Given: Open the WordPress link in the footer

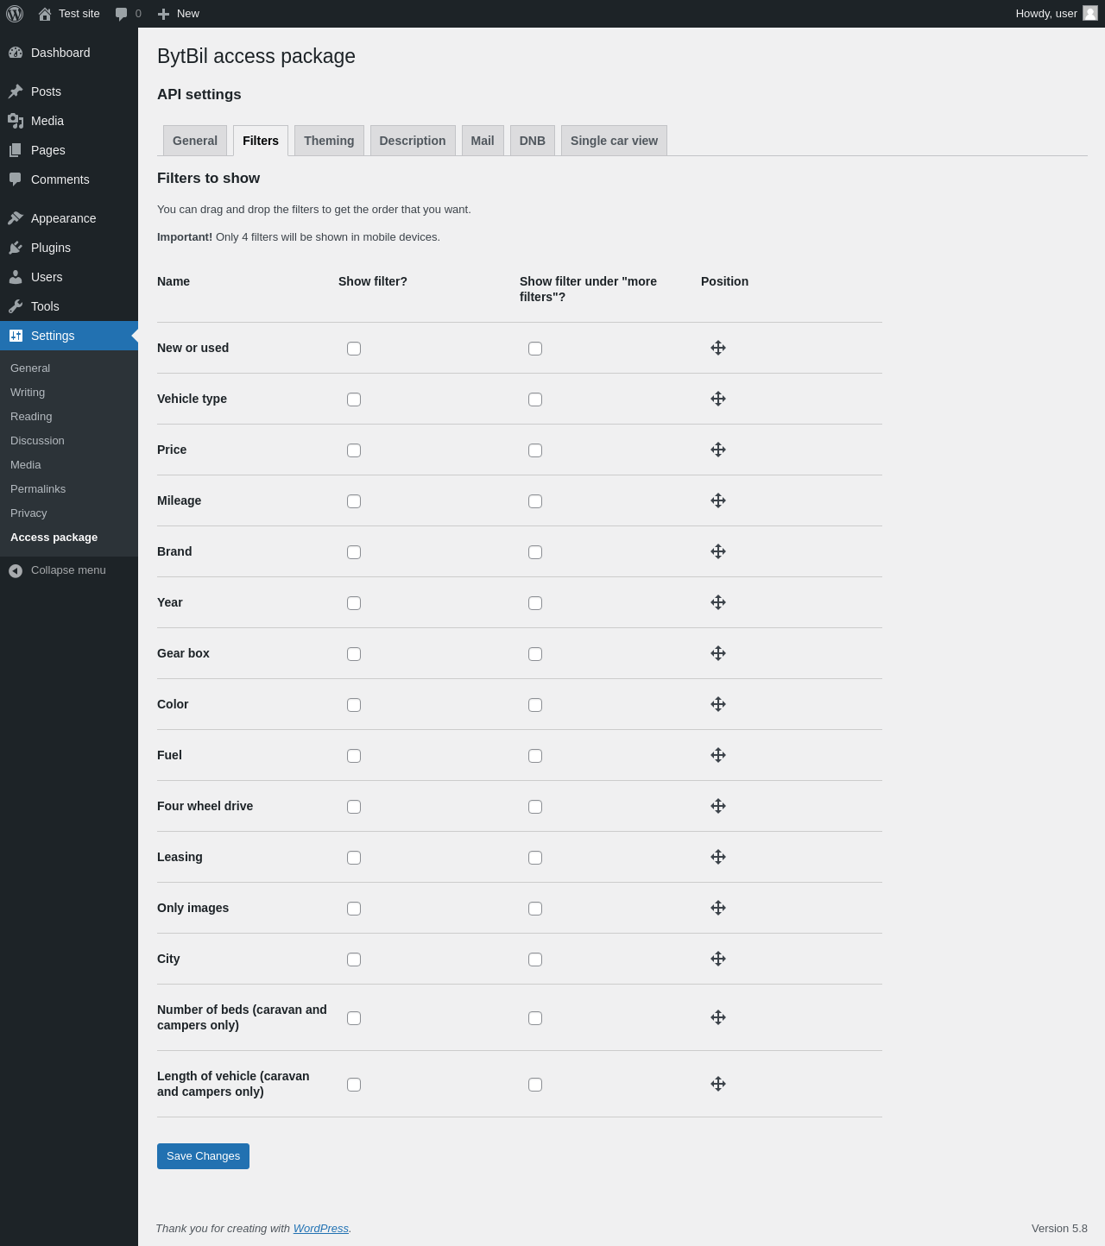Looking at the screenshot, I should pyautogui.click(x=321, y=1229).
